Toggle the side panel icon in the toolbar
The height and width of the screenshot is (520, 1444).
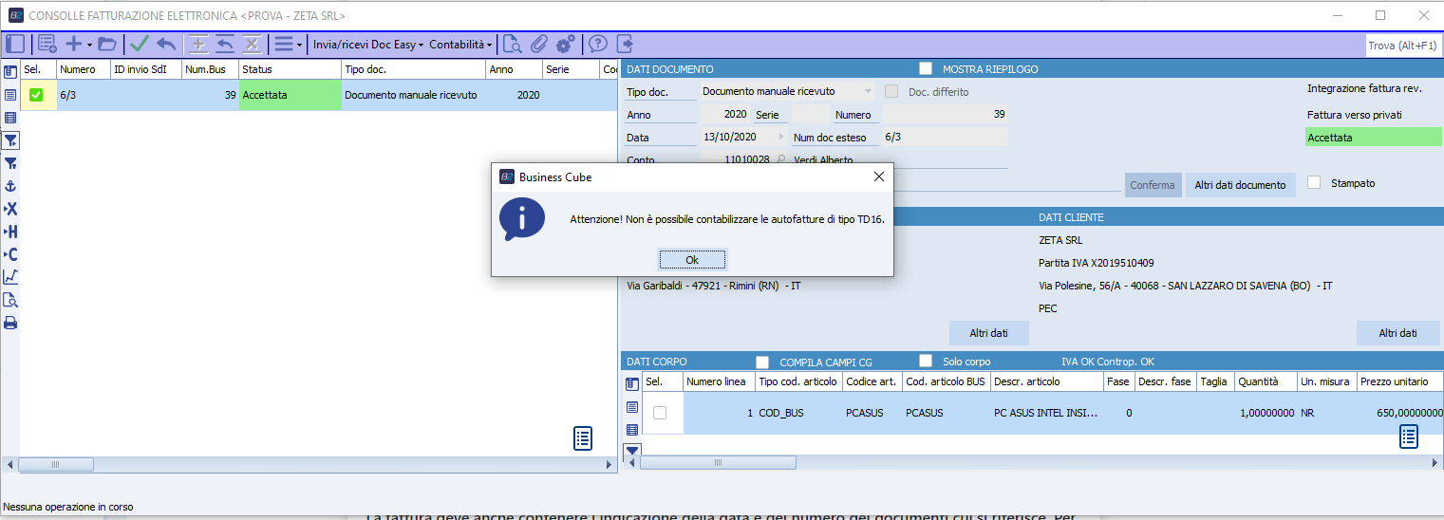pos(14,44)
